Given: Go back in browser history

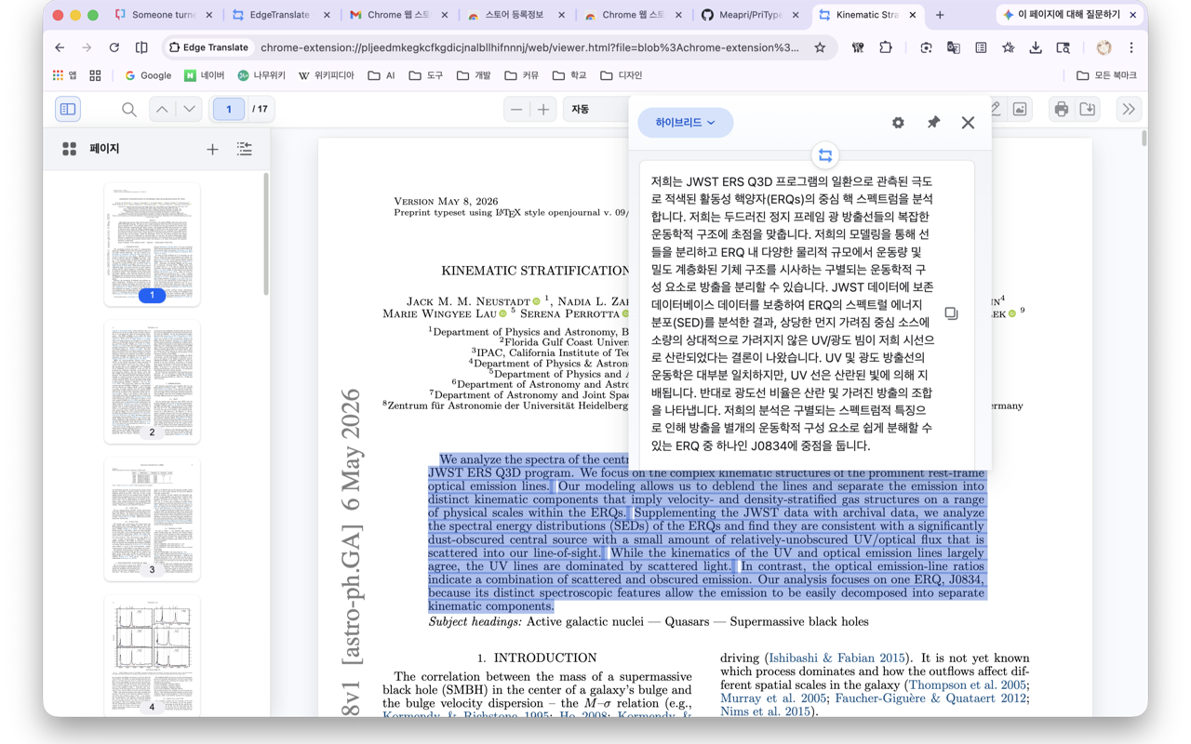Looking at the screenshot, I should tap(60, 47).
